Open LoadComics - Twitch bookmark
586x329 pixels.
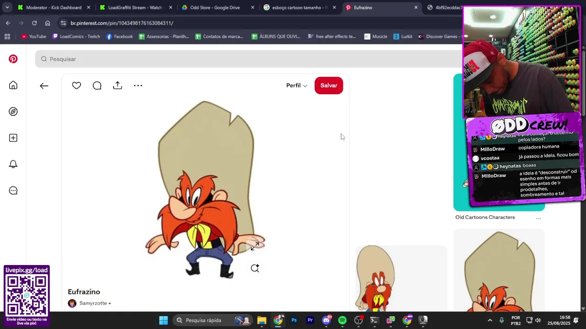point(76,37)
